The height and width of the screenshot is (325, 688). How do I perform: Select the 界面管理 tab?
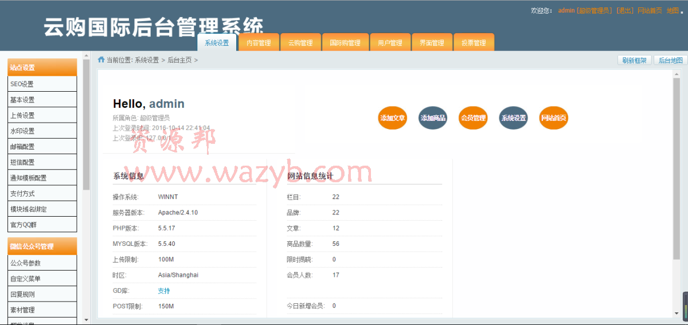click(432, 43)
